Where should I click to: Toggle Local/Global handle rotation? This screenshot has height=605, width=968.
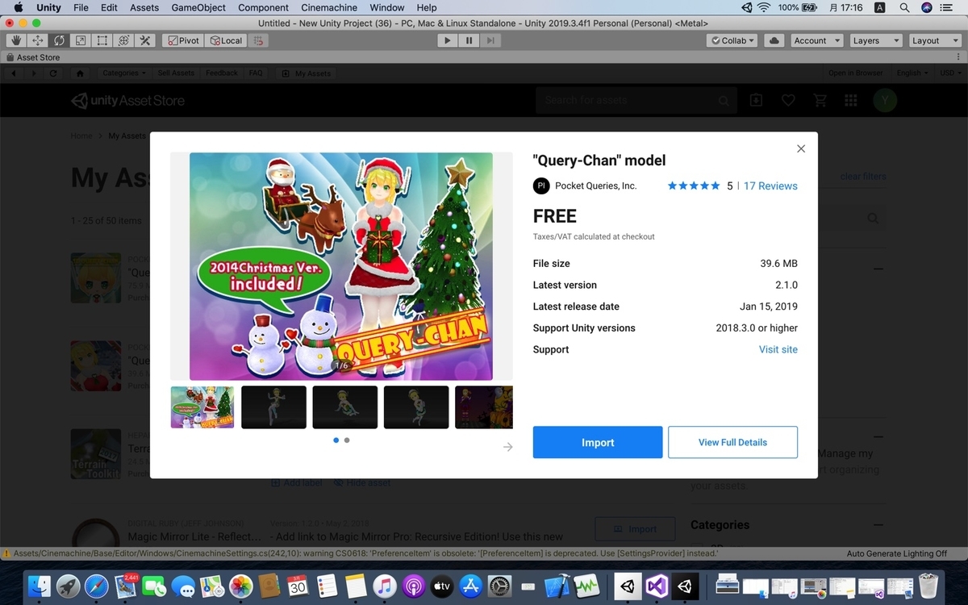pyautogui.click(x=226, y=40)
